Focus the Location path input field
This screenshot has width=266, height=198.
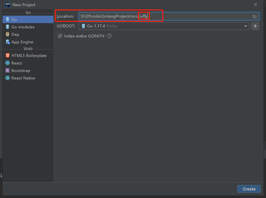pos(169,16)
